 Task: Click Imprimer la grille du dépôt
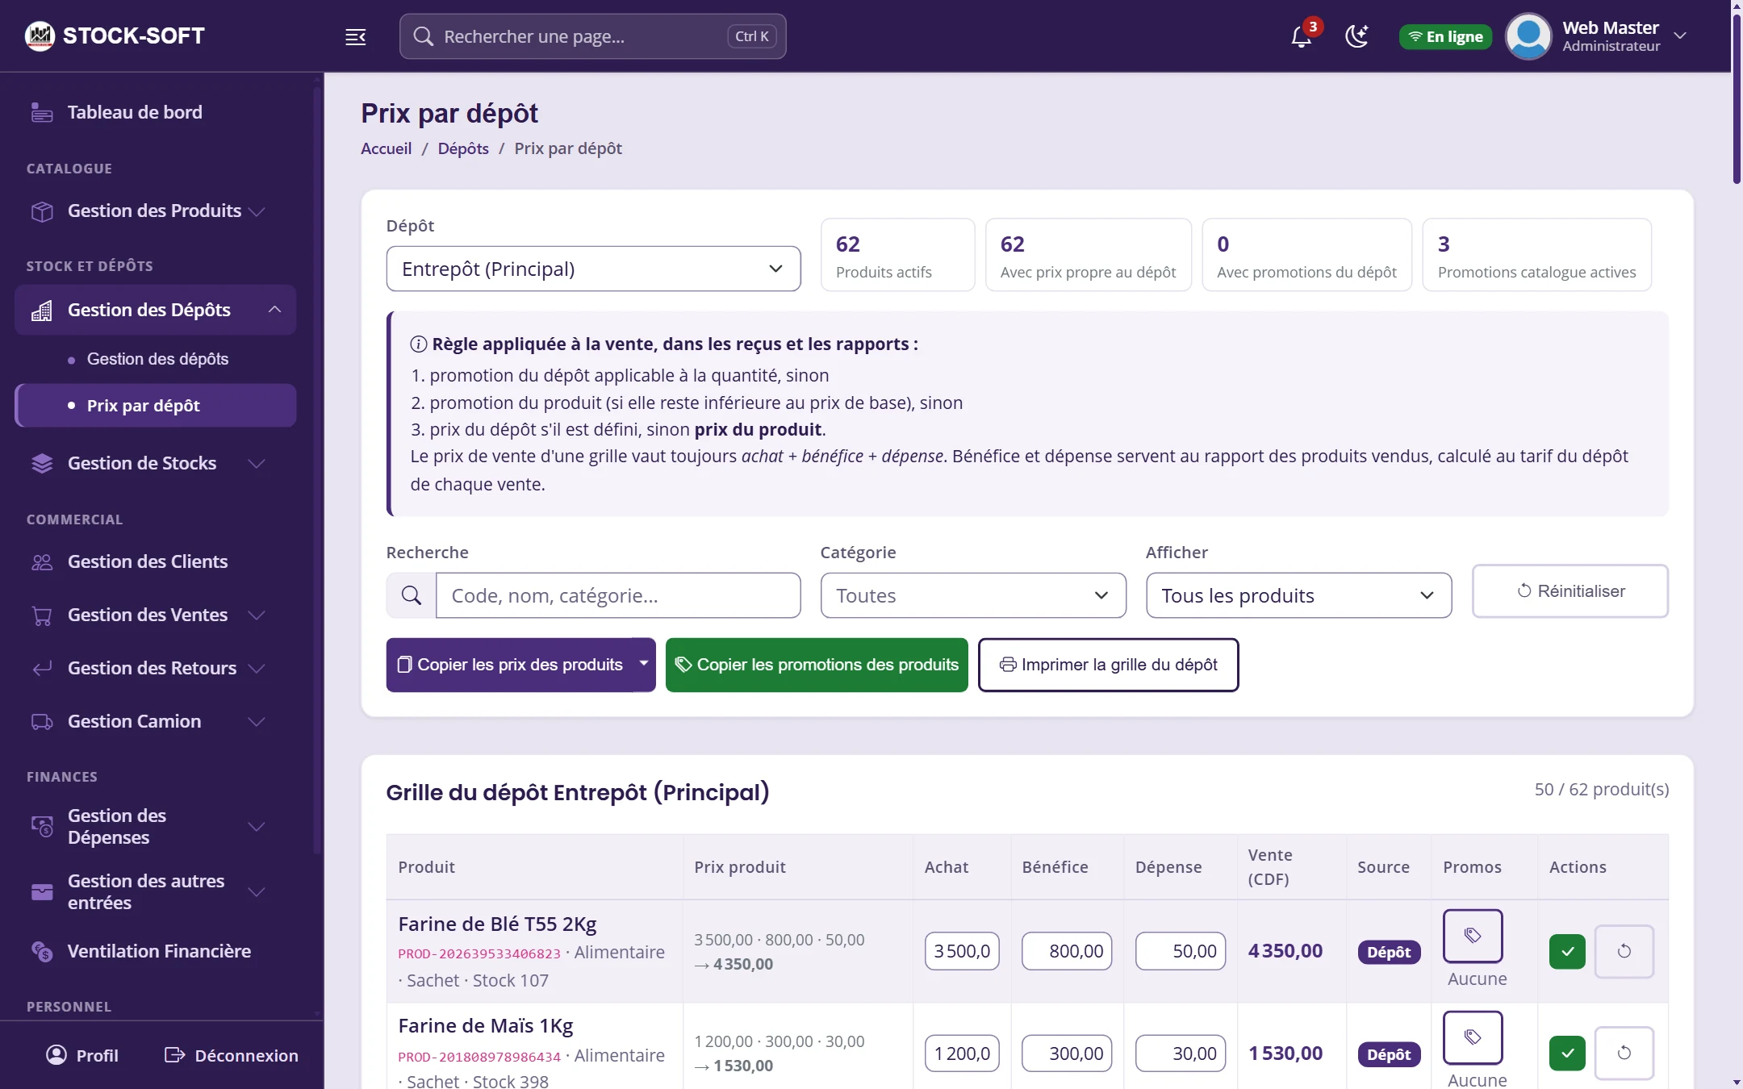(1108, 665)
